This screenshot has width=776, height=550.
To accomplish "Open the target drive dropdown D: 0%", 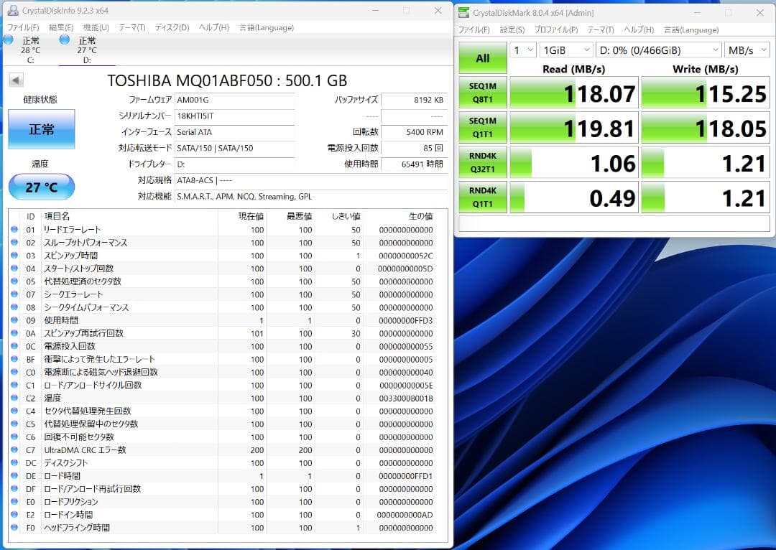I will [658, 50].
